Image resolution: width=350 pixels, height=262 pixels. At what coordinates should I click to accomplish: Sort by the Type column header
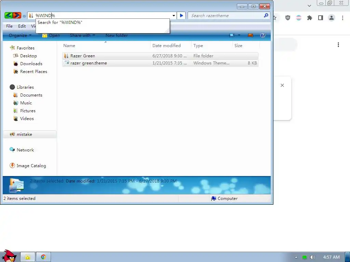point(212,45)
